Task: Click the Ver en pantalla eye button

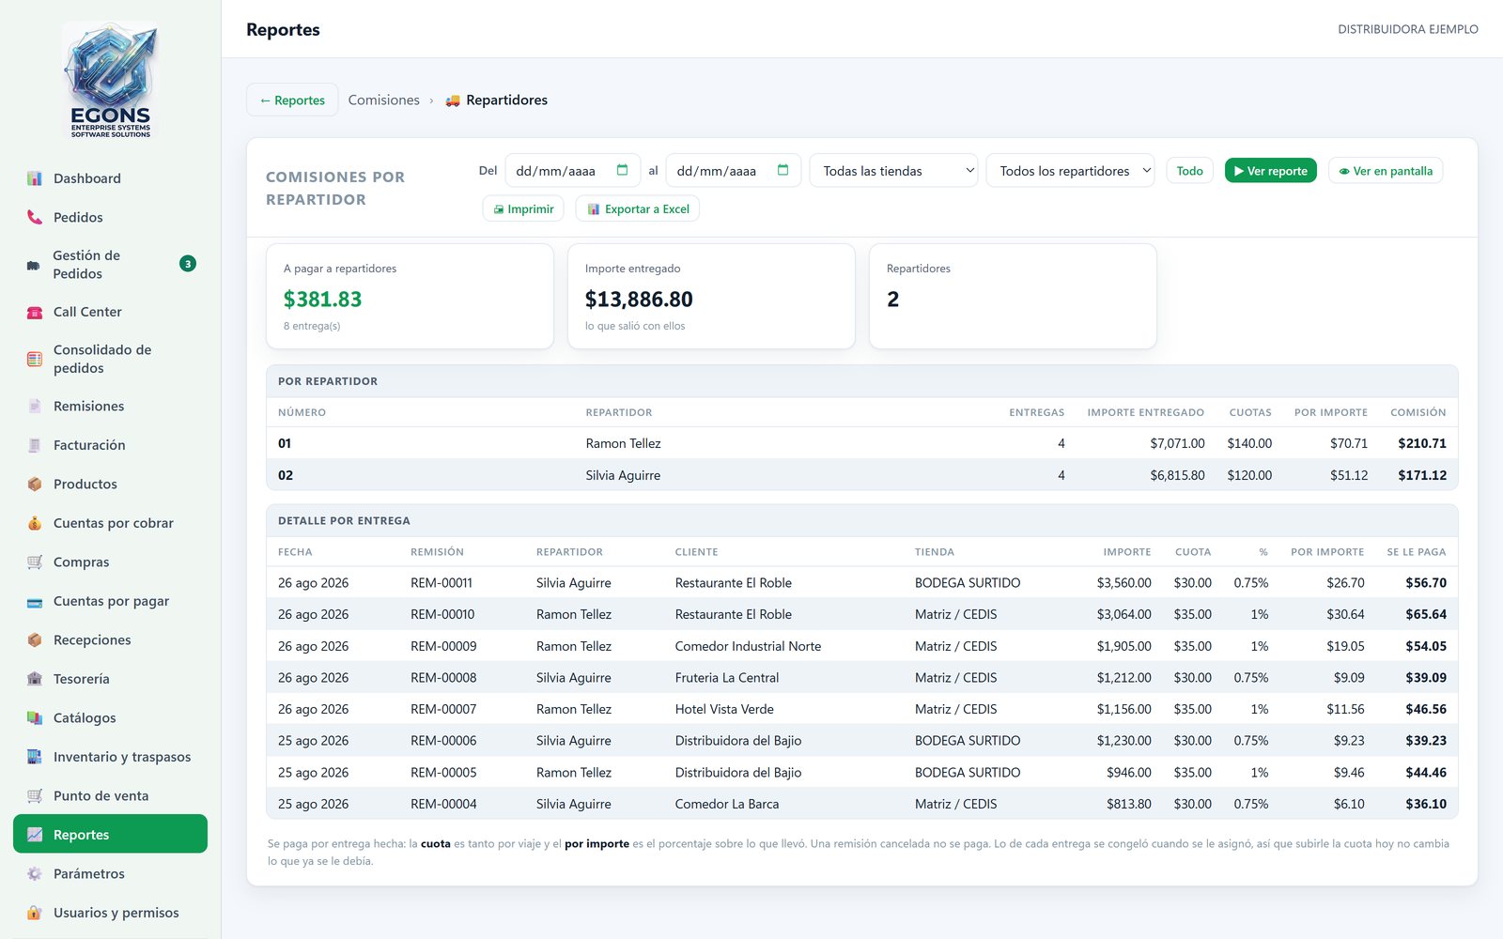Action: [1386, 171]
